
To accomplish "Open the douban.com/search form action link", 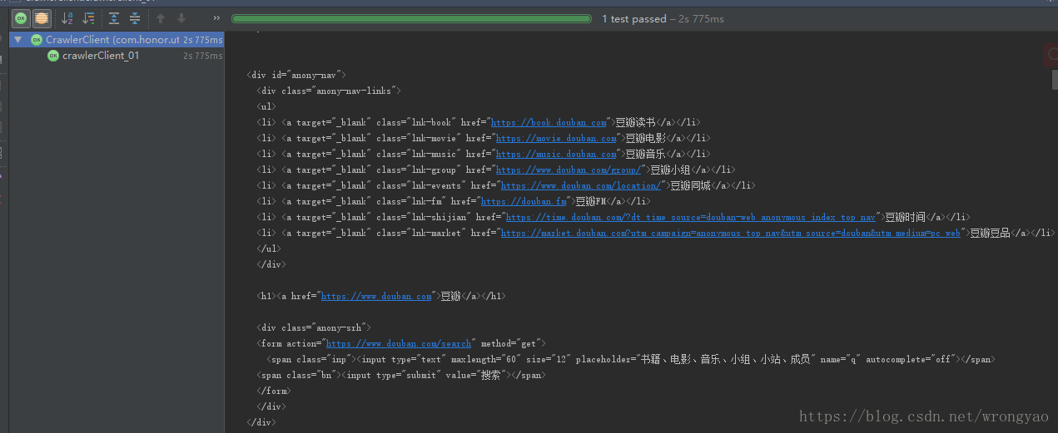I will pos(399,343).
